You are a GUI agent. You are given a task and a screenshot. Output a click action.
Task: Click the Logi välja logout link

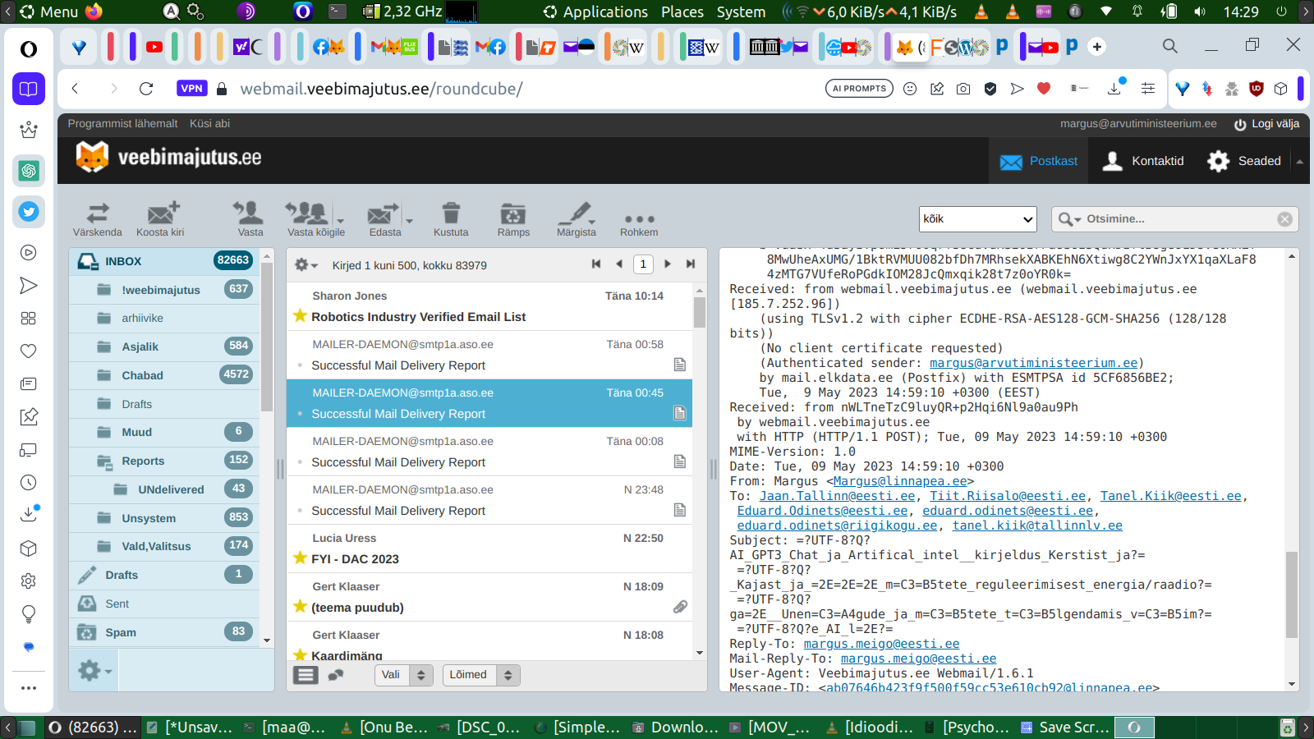click(1266, 124)
